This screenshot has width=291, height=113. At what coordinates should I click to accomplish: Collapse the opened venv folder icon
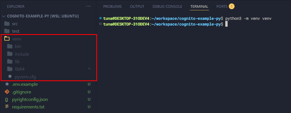(x=7, y=39)
